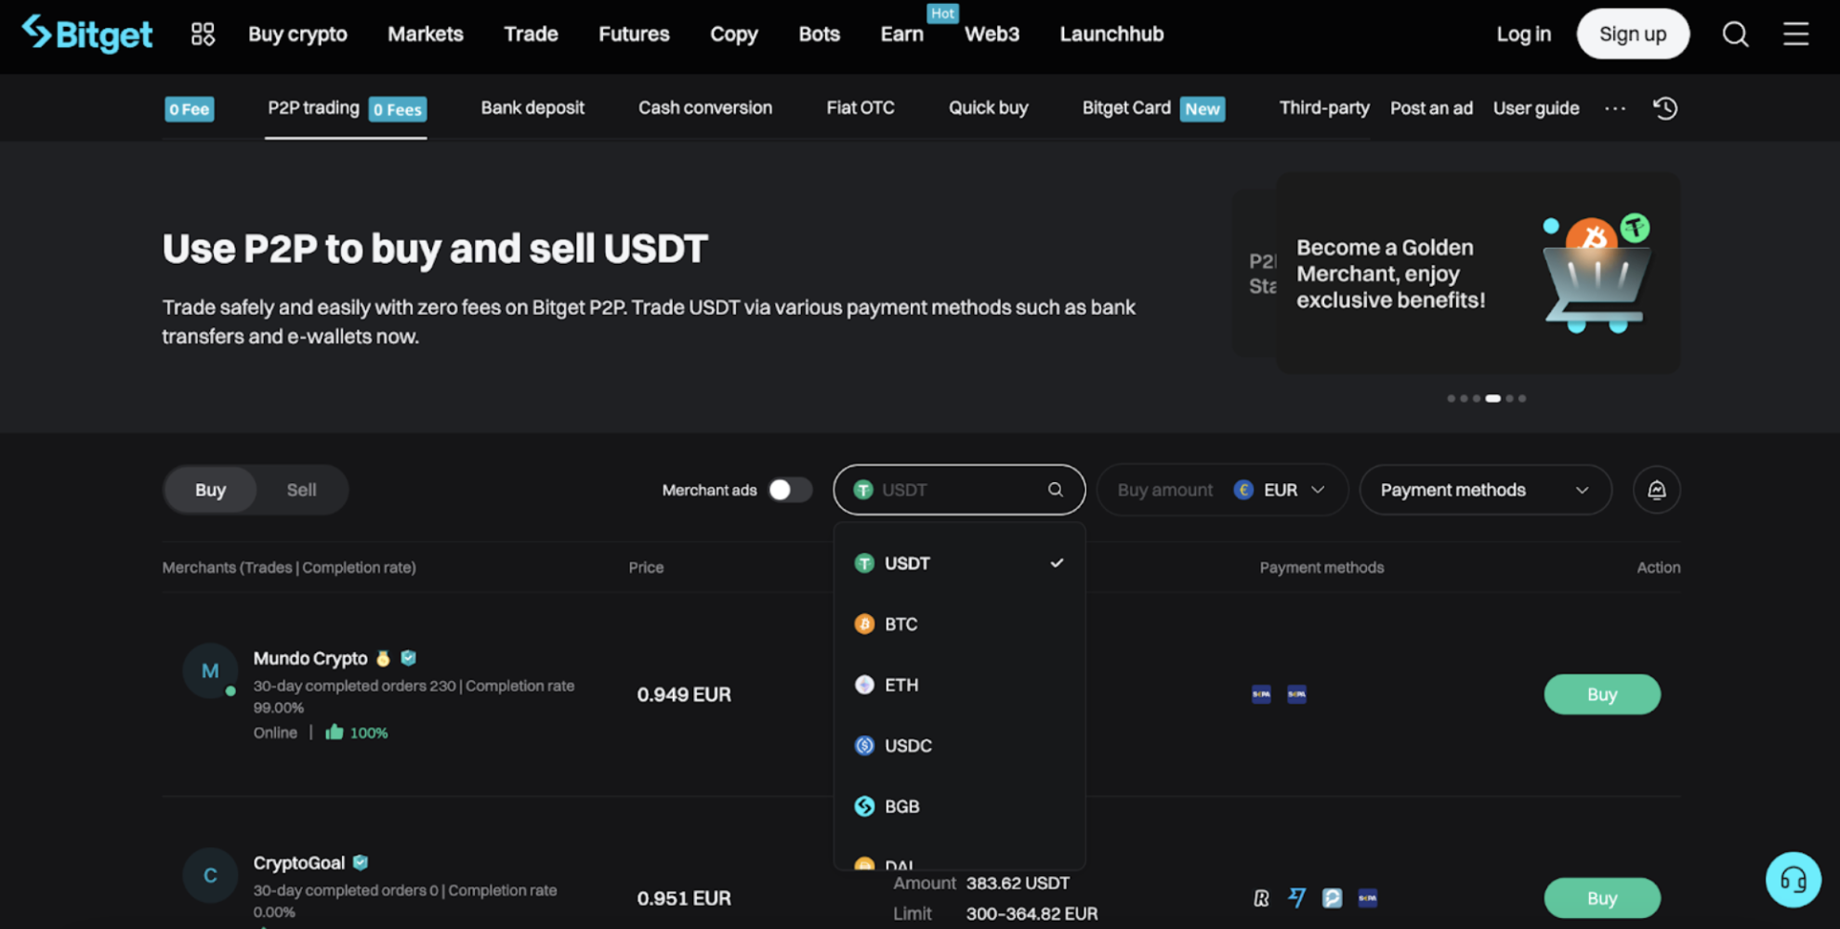Open the Third-party tab
This screenshot has width=1840, height=929.
(1323, 108)
